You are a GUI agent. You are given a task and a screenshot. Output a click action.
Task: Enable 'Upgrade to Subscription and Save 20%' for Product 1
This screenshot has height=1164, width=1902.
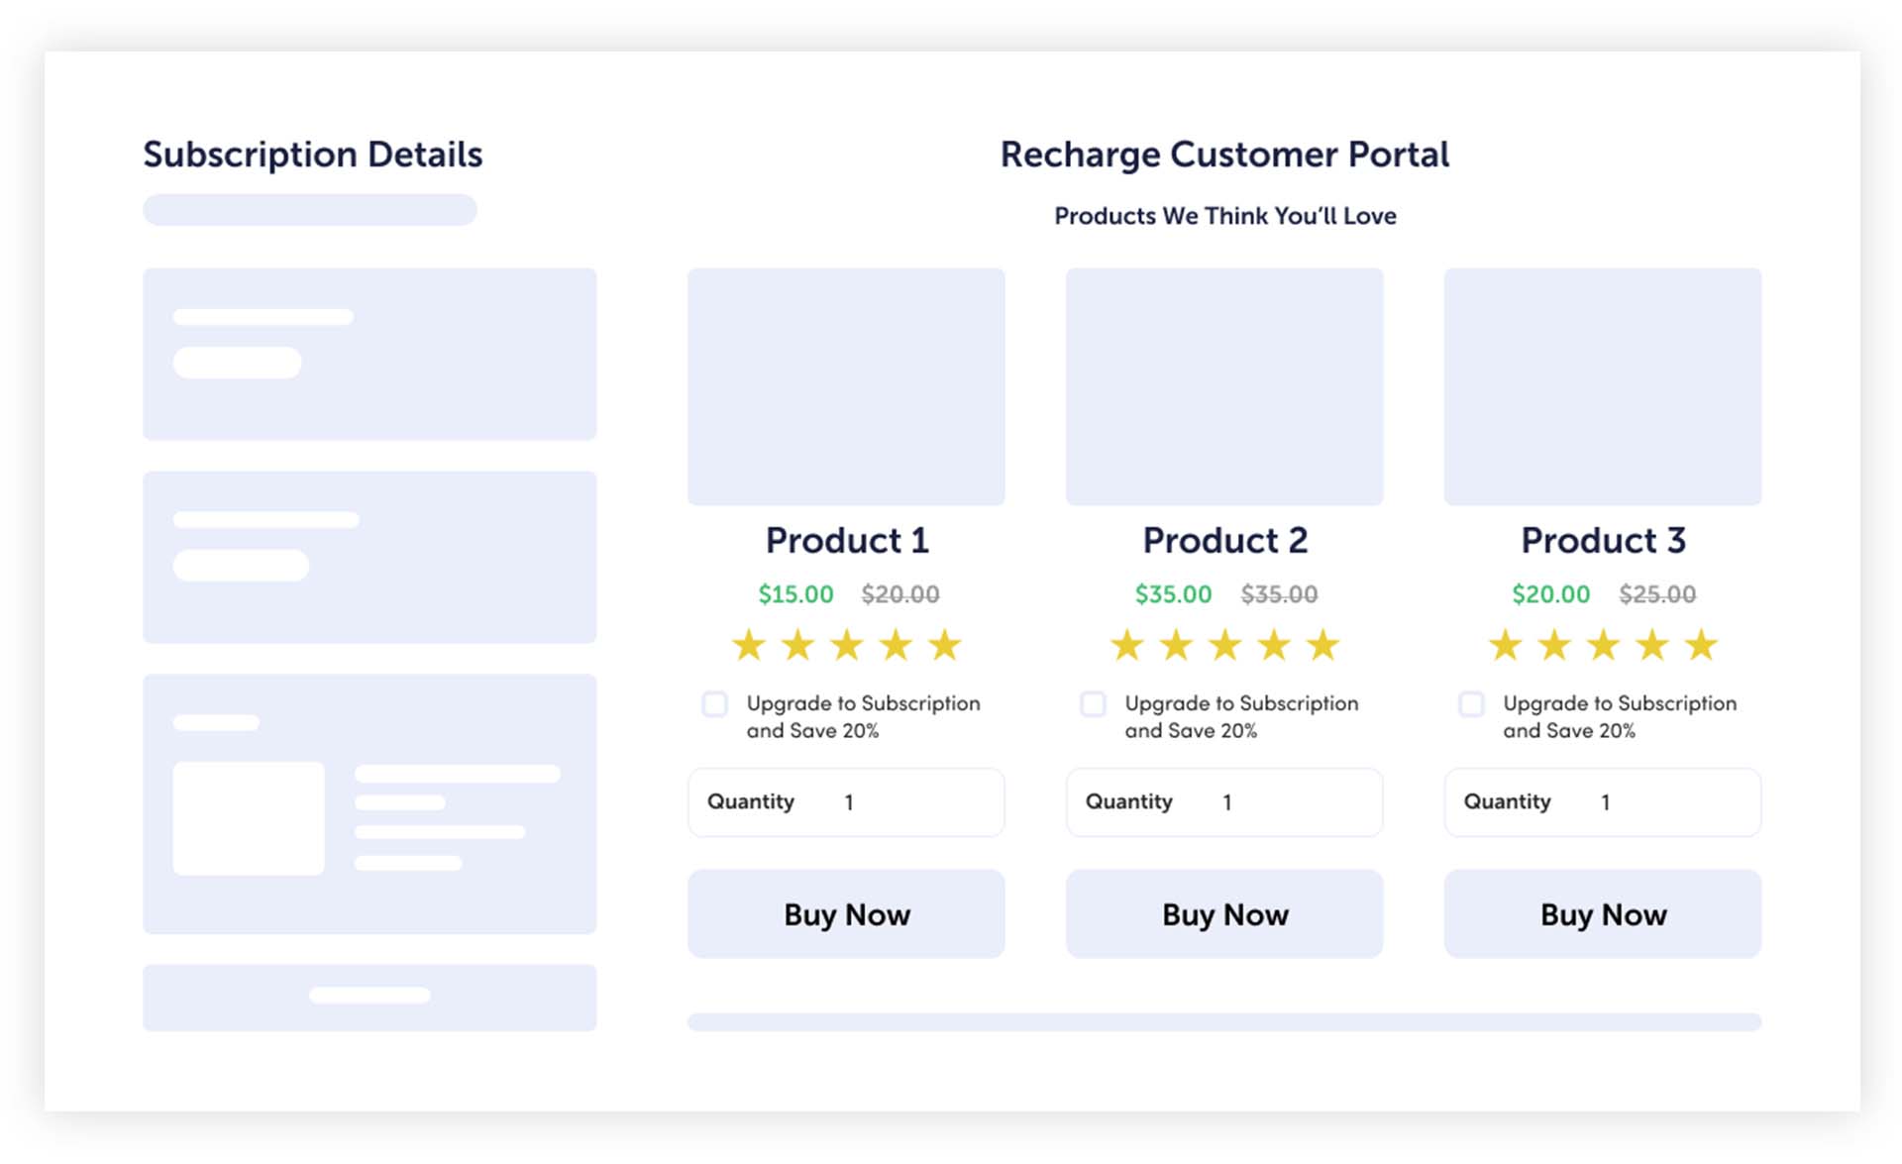click(710, 703)
